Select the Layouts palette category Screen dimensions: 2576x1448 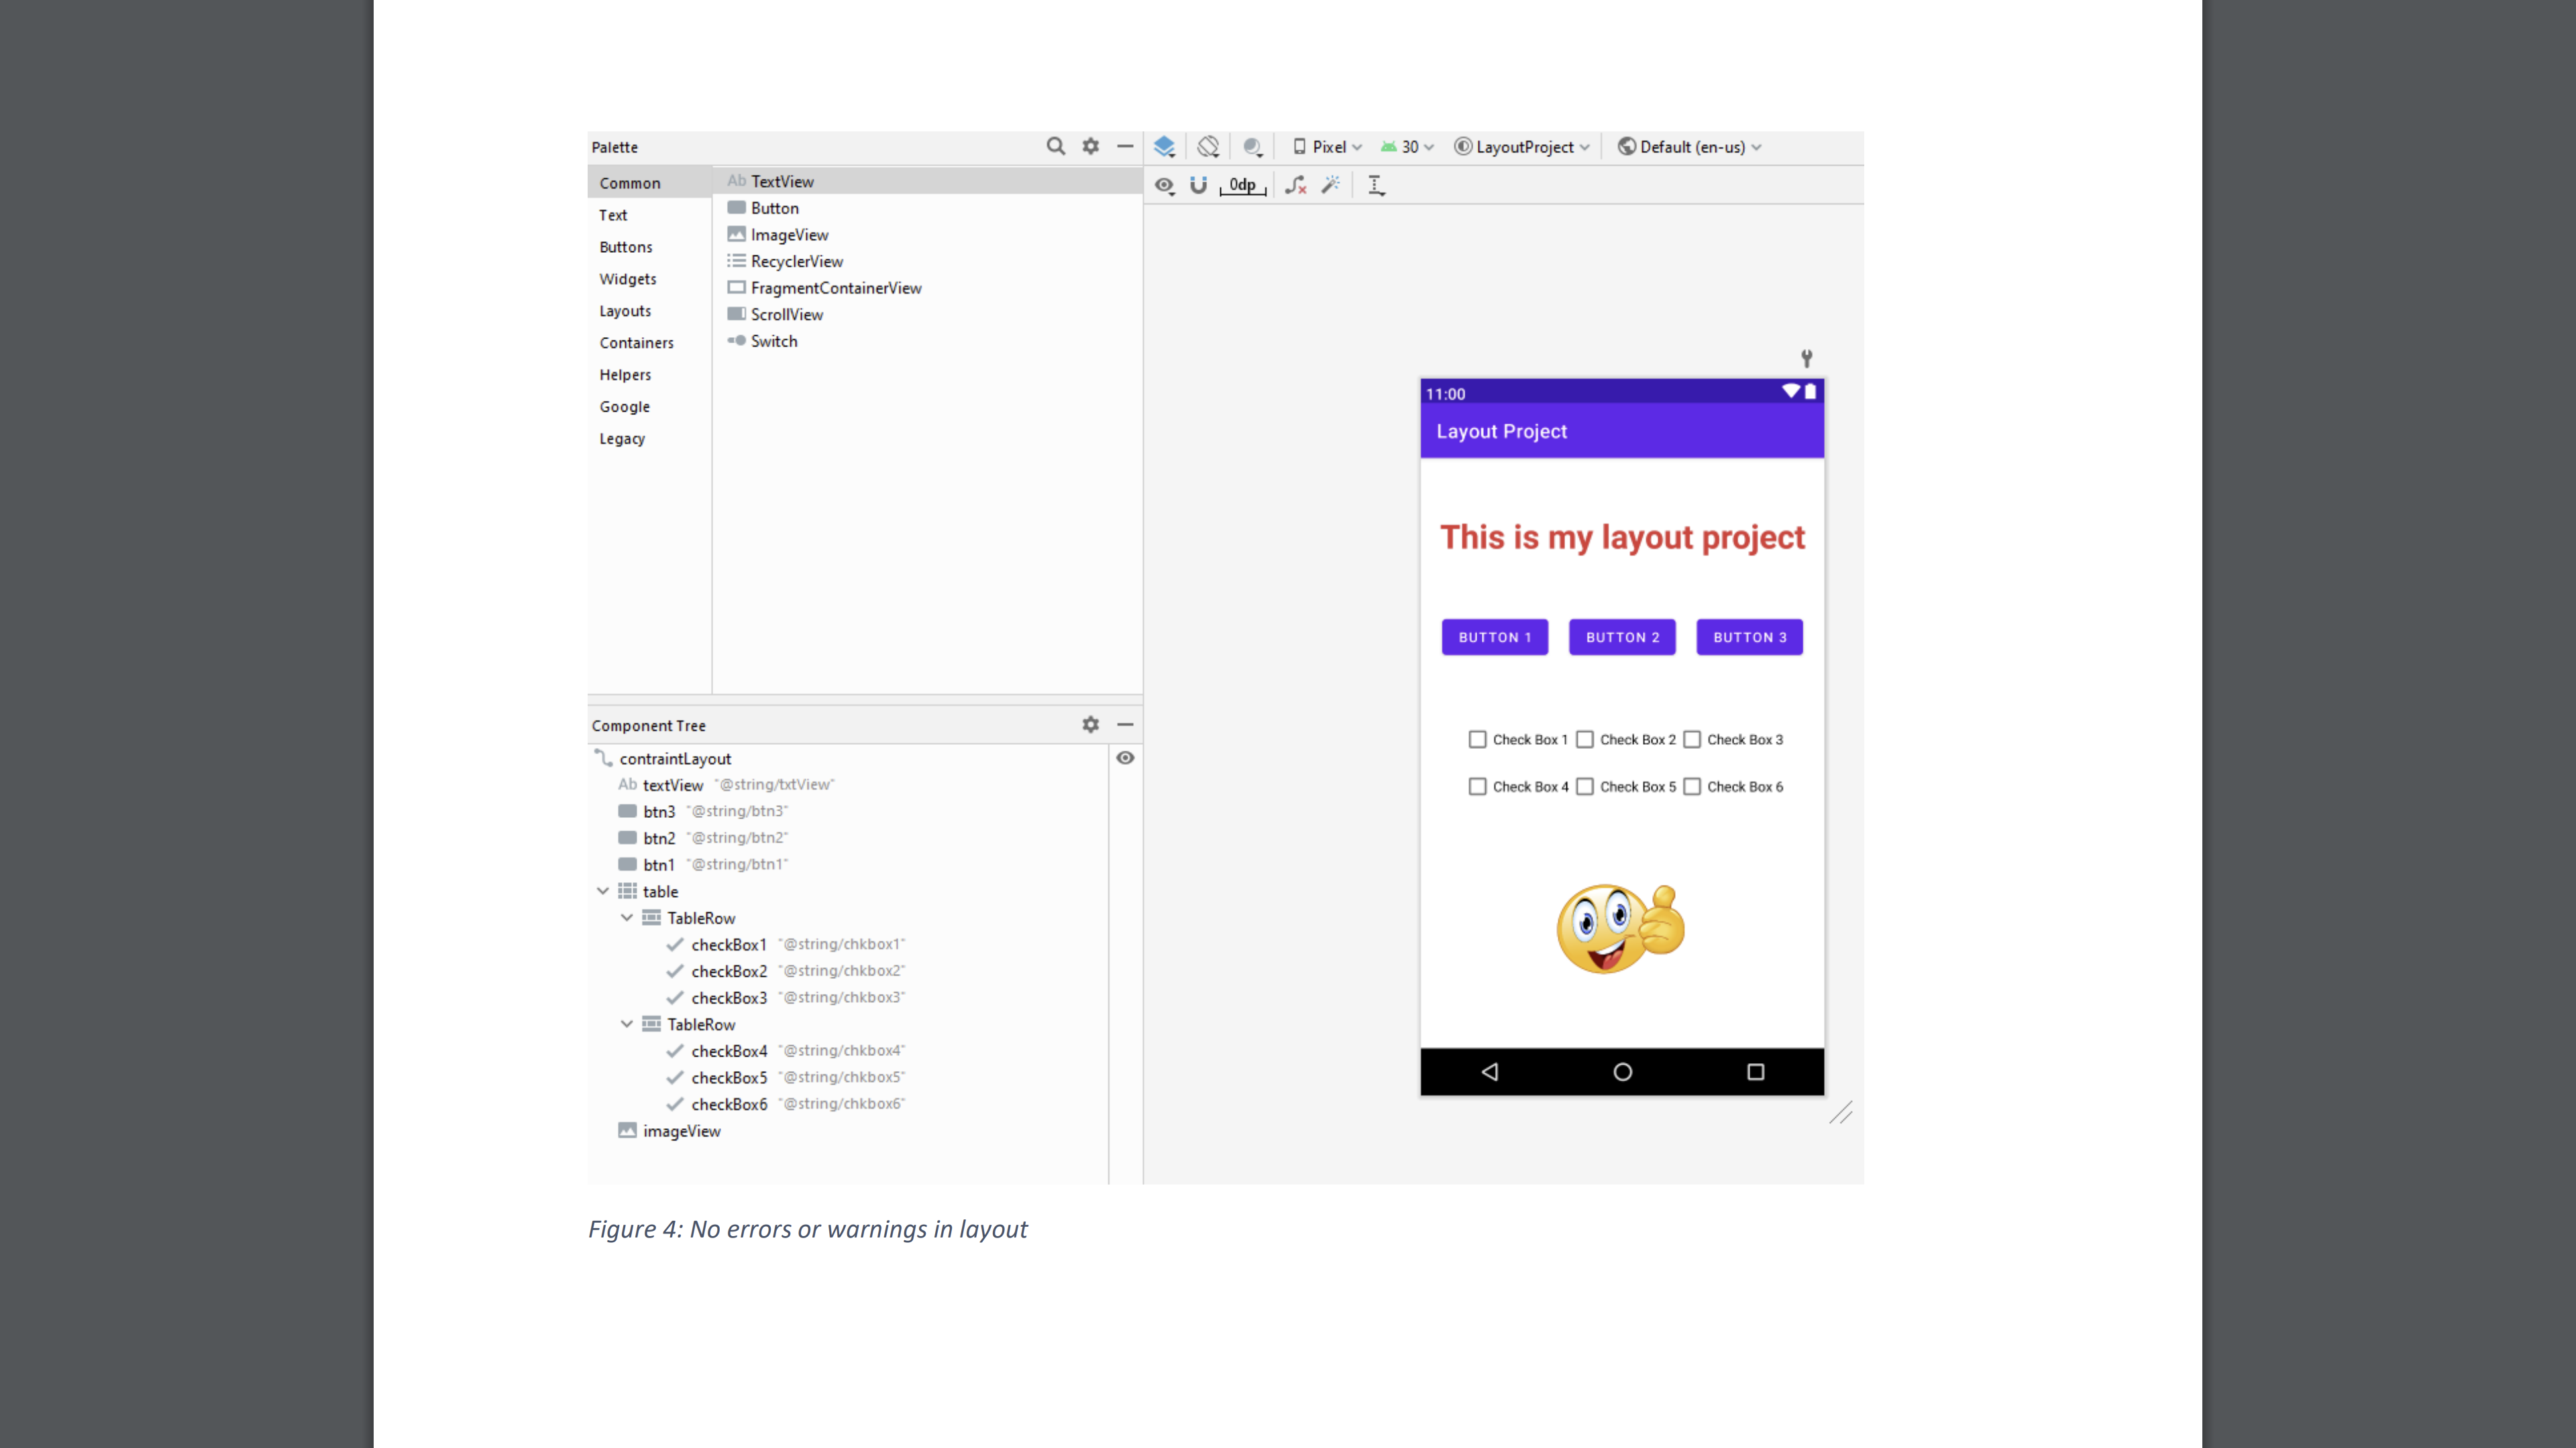click(x=625, y=311)
